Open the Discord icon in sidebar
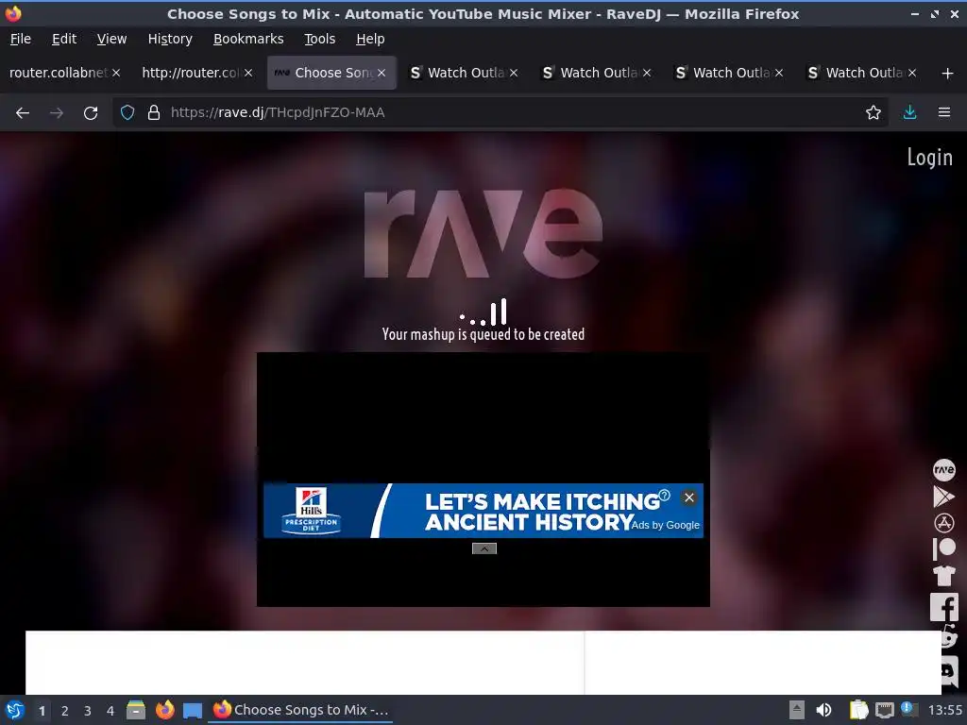Image resolution: width=967 pixels, height=725 pixels. click(x=950, y=670)
